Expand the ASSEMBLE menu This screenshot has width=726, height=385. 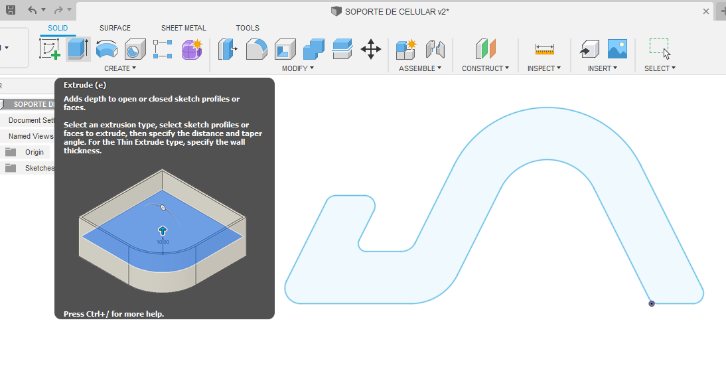point(420,68)
